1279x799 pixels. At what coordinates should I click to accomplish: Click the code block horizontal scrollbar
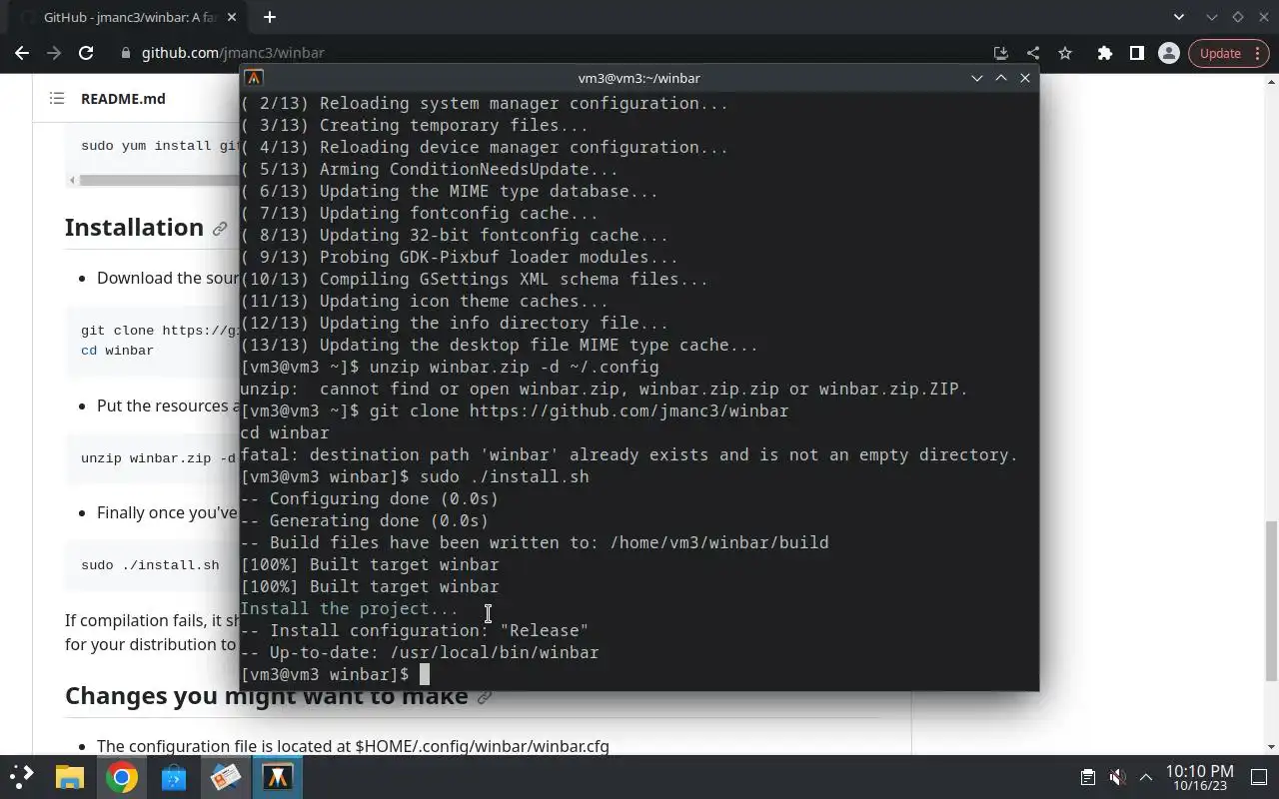click(158, 181)
